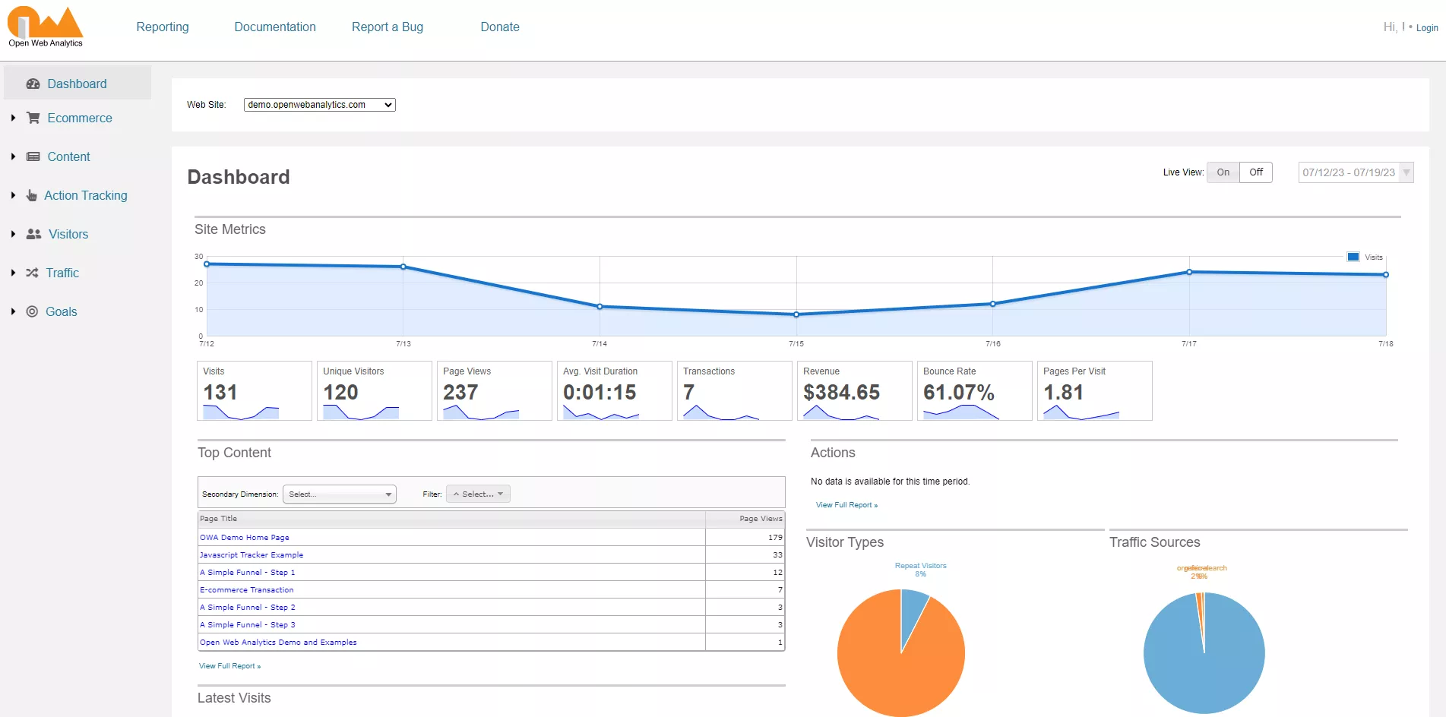The width and height of the screenshot is (1446, 717).
Task: Open A Simple Funnel - Step 1 link
Action: pos(247,572)
